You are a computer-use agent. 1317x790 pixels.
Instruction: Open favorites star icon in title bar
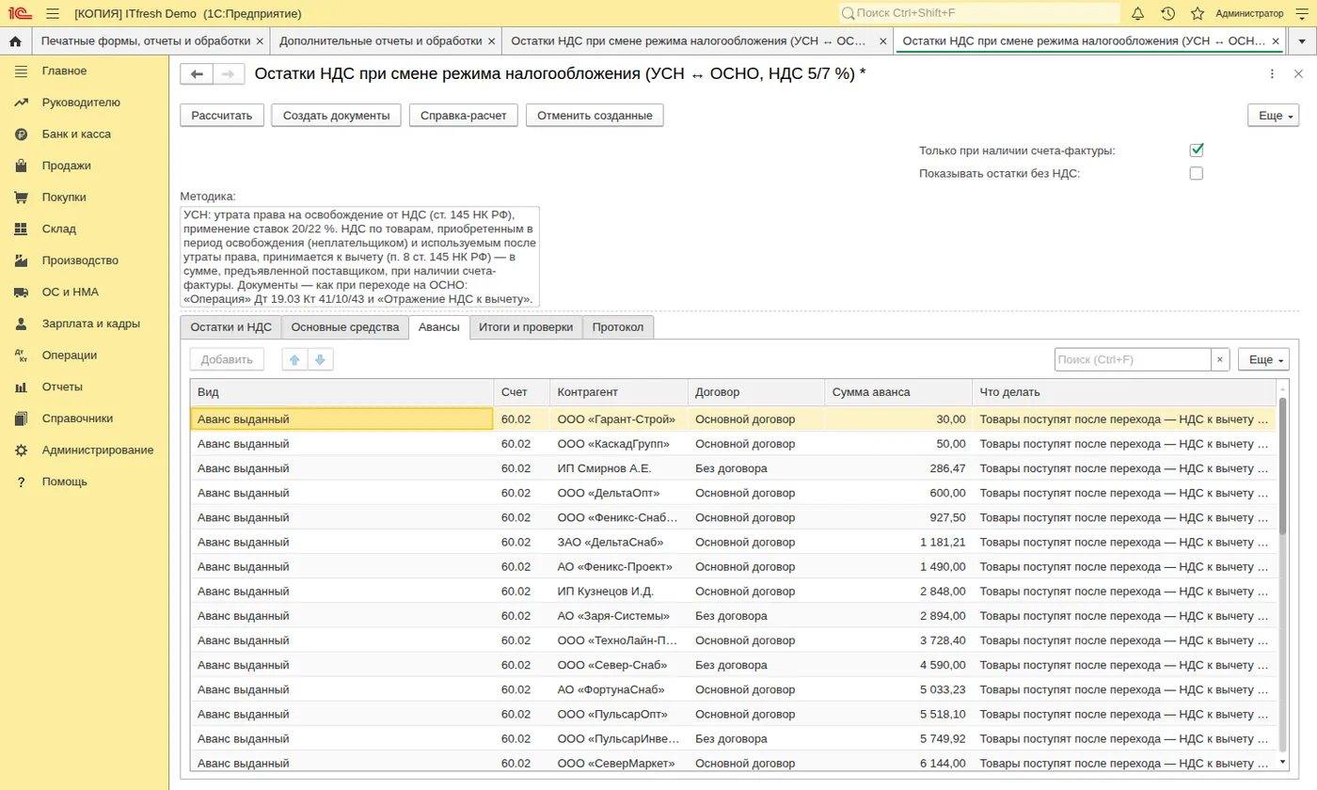pyautogui.click(x=1198, y=13)
